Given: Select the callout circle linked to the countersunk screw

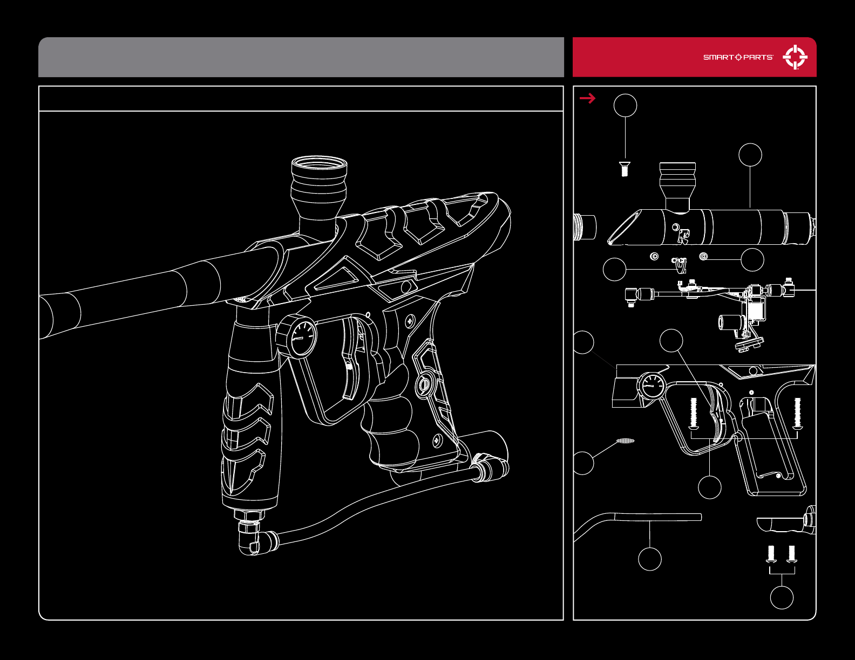Looking at the screenshot, I should coord(626,105).
